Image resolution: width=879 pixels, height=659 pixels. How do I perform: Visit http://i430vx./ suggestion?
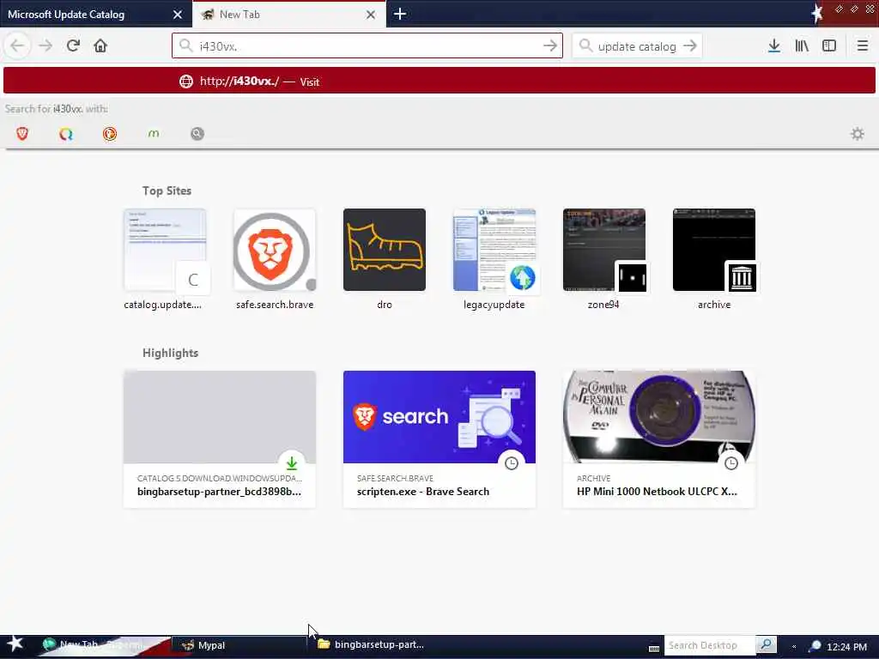(439, 81)
